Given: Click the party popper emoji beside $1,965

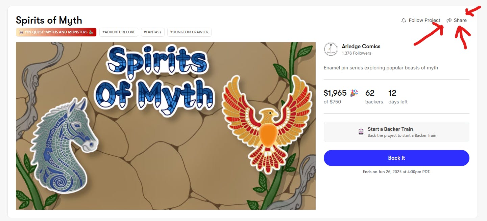Looking at the screenshot, I should coord(354,93).
